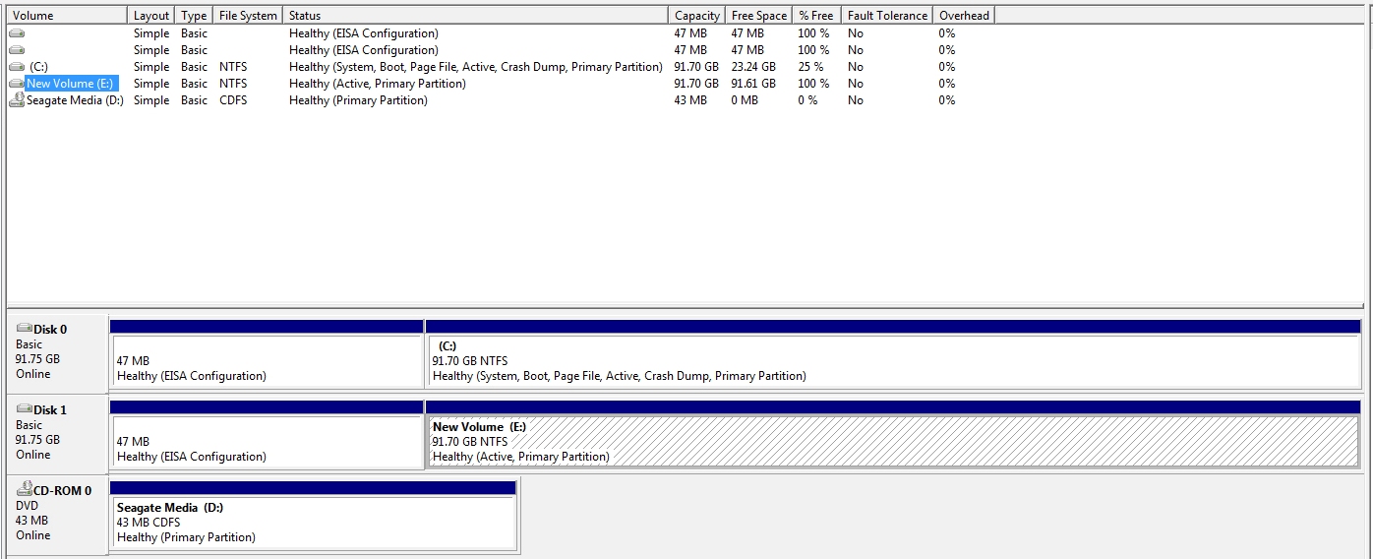Click the drive icon beside (C:) in volume list

point(17,67)
